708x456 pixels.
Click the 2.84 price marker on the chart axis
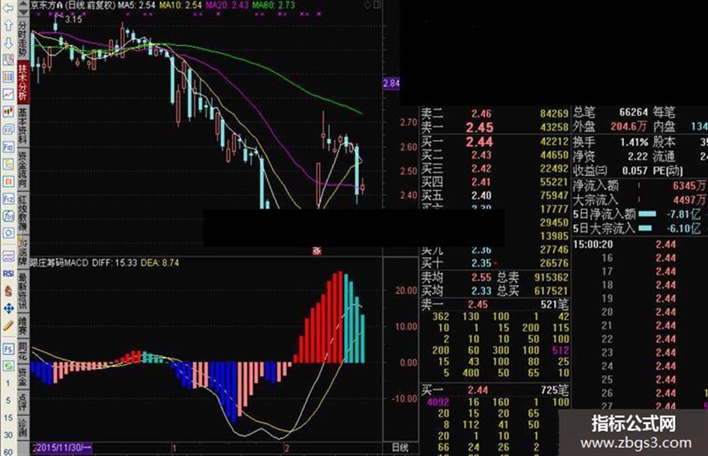pos(391,83)
